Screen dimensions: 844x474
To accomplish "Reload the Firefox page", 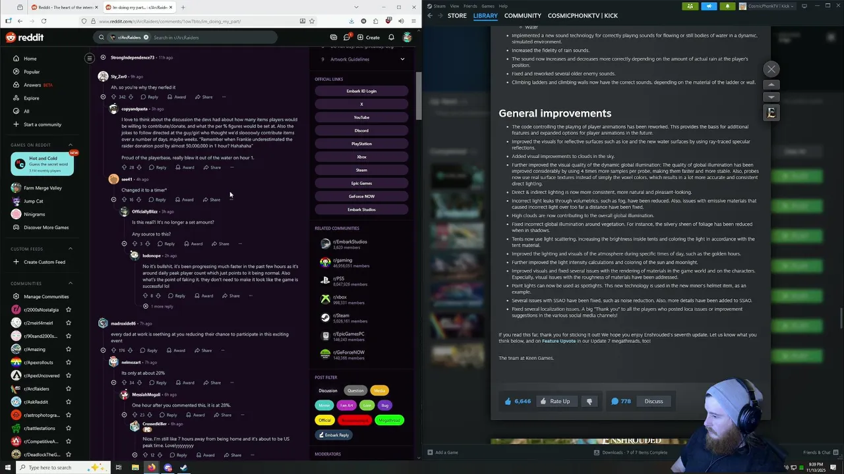I will click(44, 21).
